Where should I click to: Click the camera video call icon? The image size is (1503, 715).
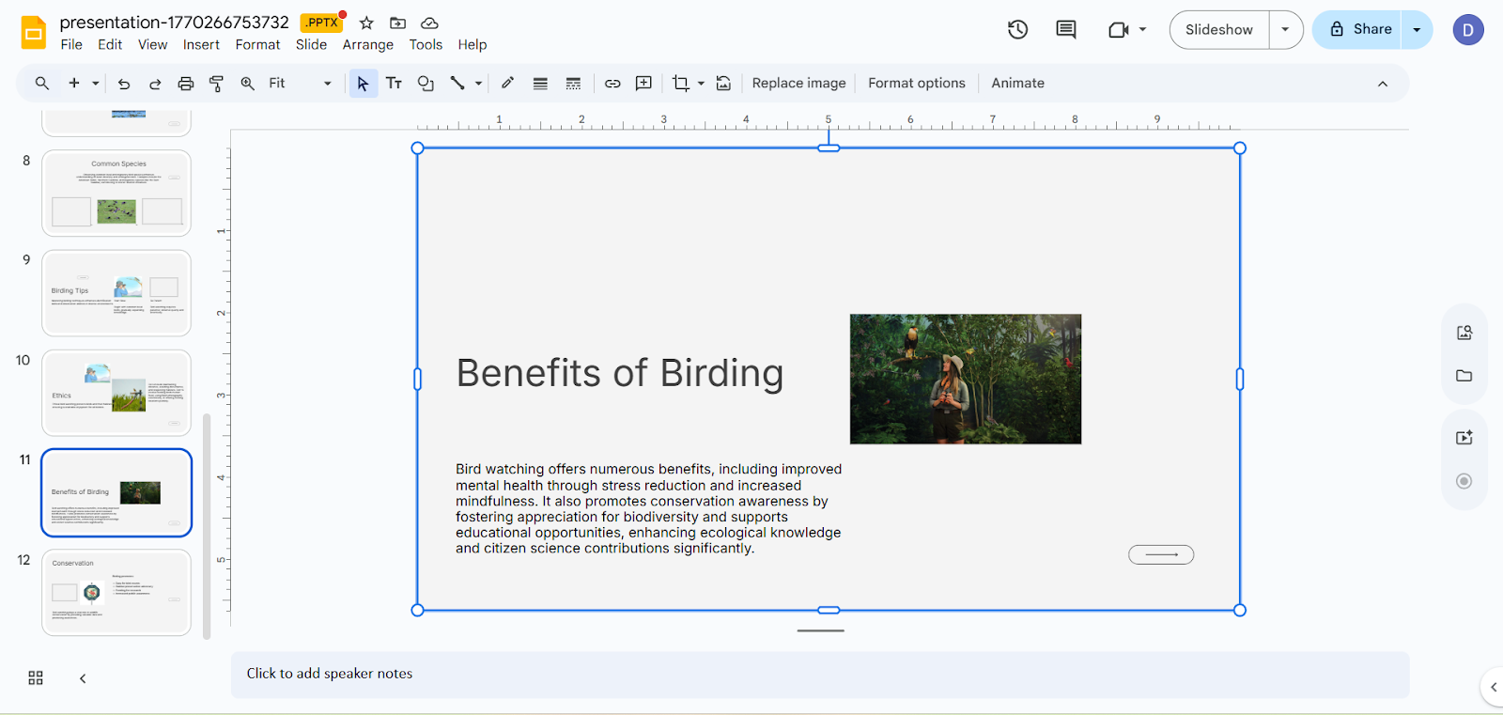click(x=1118, y=30)
